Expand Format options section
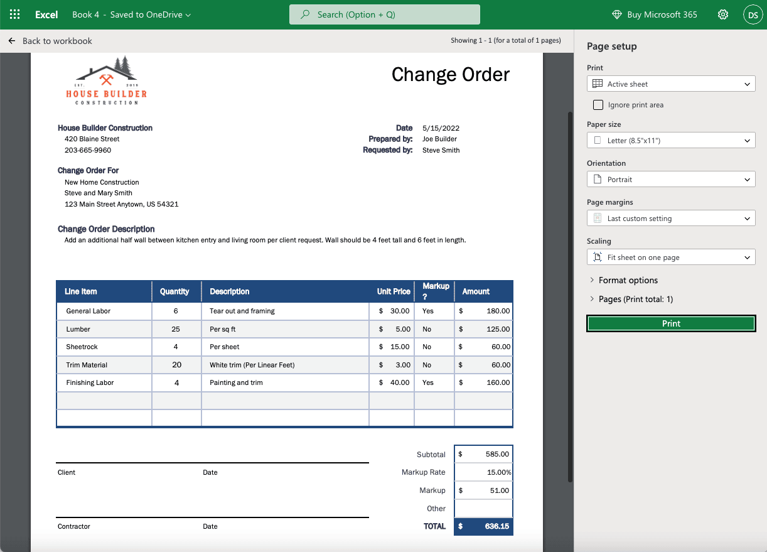 click(624, 280)
